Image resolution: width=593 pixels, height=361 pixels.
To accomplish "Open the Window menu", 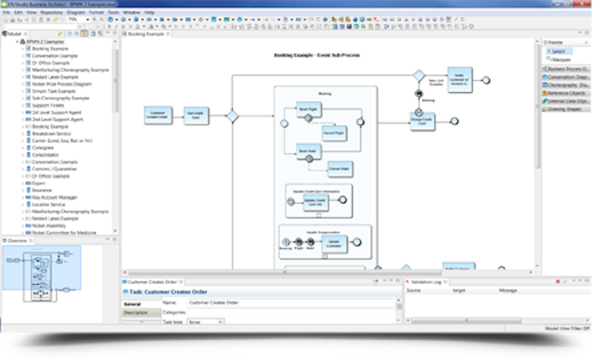I will 132,13.
